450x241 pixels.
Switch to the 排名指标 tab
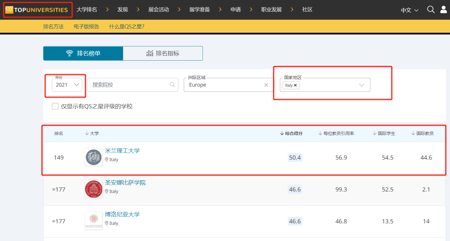click(x=163, y=53)
